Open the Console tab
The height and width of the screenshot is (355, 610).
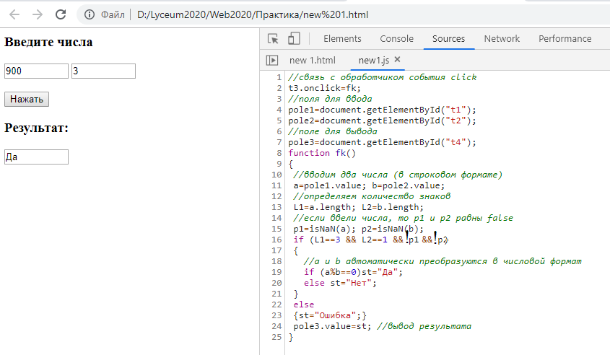(x=396, y=39)
